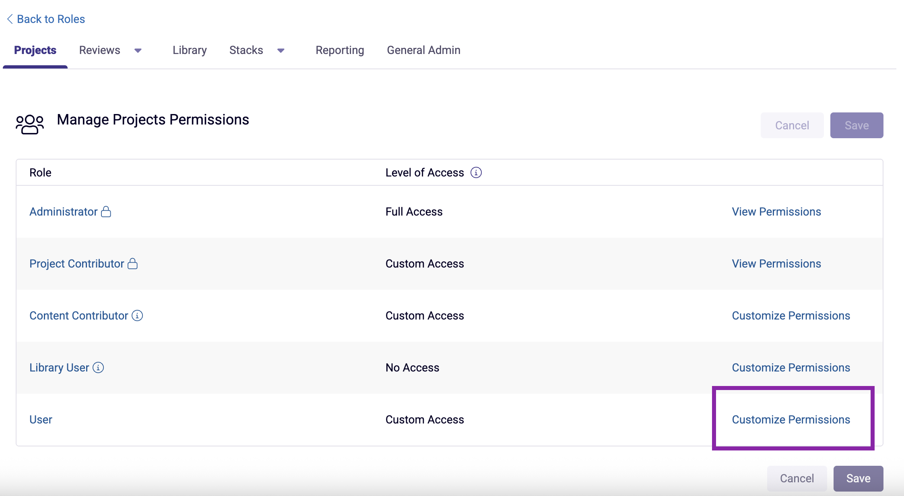
Task: Expand the Stacks tab dropdown arrow
Action: pos(281,50)
